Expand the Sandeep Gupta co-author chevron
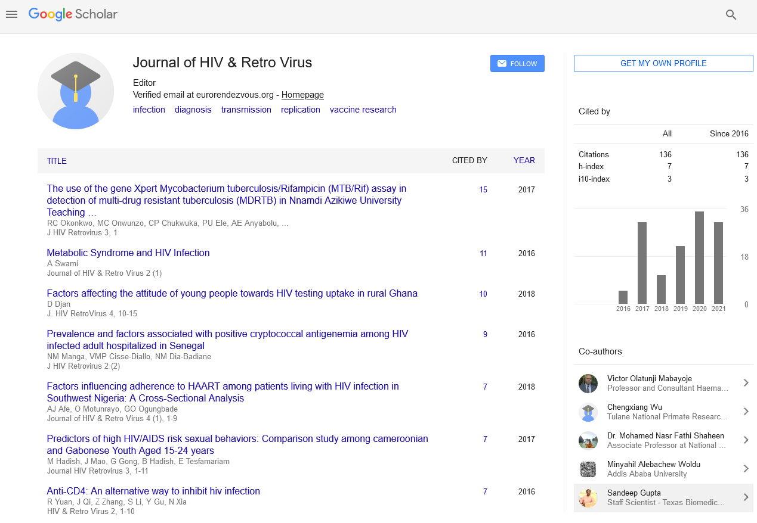The height and width of the screenshot is (523, 757). click(x=746, y=497)
